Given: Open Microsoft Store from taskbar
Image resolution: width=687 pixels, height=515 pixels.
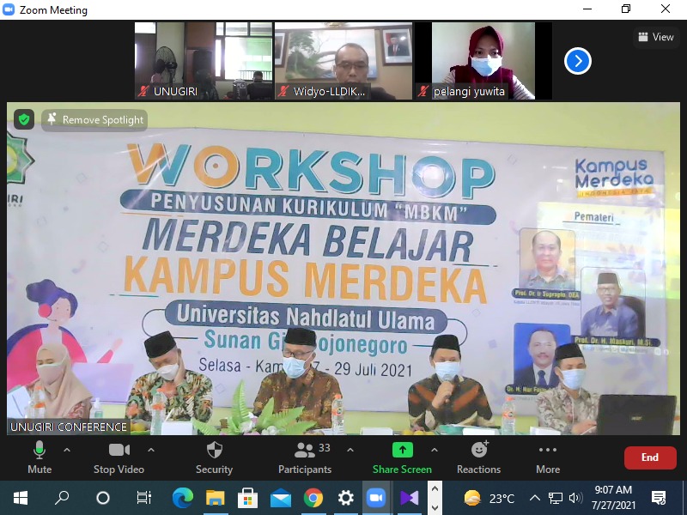Looking at the screenshot, I should (x=248, y=498).
